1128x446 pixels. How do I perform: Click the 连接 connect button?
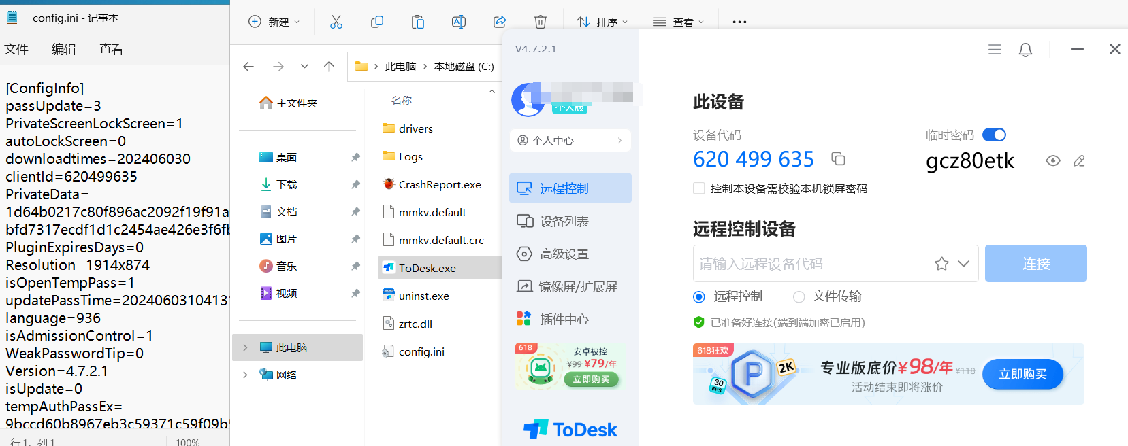(1035, 263)
